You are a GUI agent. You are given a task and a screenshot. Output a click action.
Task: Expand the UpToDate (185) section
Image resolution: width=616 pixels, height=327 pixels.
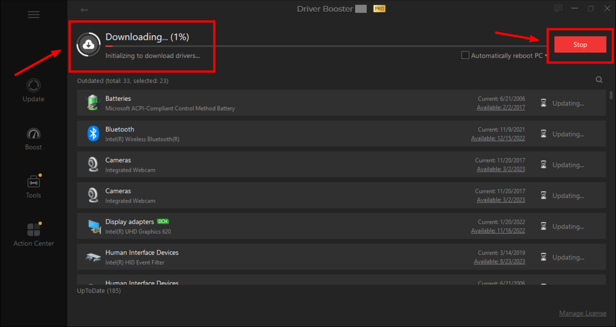99,291
